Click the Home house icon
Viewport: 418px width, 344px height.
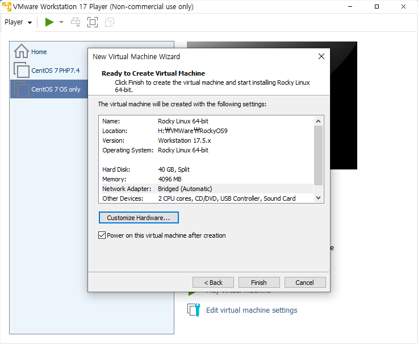22,51
